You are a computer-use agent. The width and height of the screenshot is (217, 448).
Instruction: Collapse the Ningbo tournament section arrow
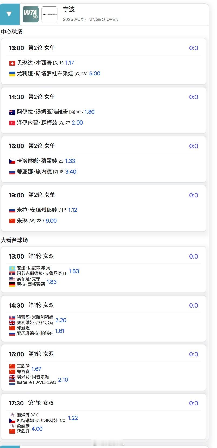tap(9, 14)
